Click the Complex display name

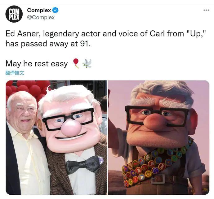pyautogui.click(x=39, y=10)
